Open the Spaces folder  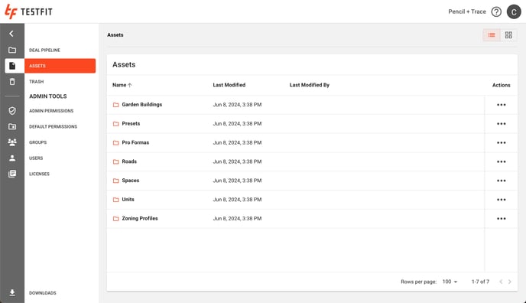[131, 181]
